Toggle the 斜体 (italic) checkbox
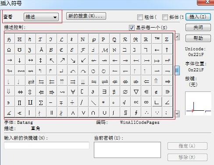Viewport: 214px width, 165px height. [x=165, y=17]
